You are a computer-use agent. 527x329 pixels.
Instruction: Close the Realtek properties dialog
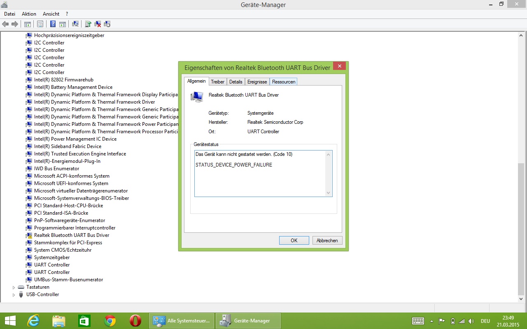(339, 67)
